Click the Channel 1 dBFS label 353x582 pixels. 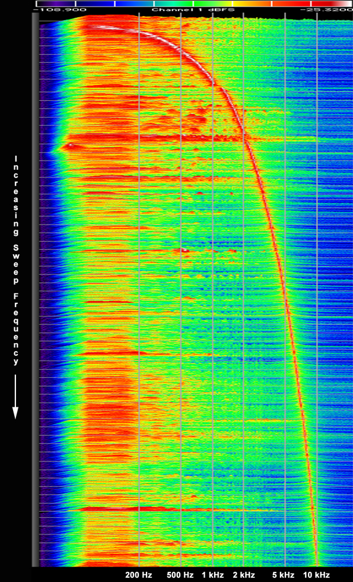pos(193,10)
